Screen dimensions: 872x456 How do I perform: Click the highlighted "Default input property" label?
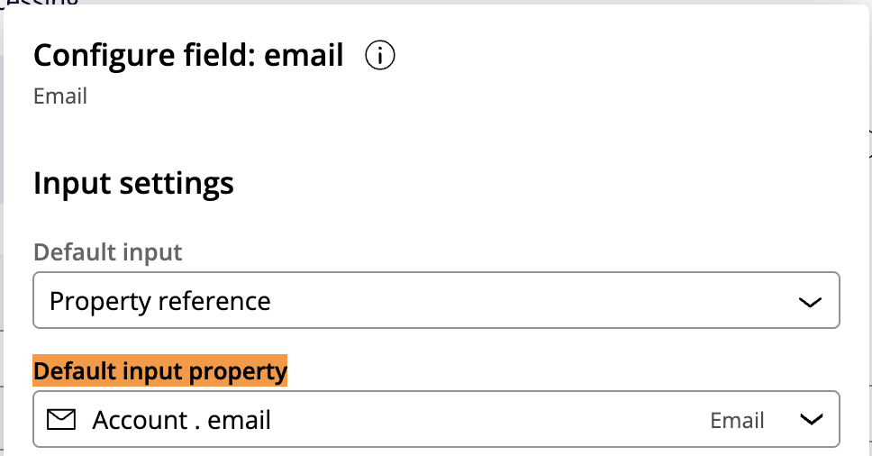click(160, 370)
